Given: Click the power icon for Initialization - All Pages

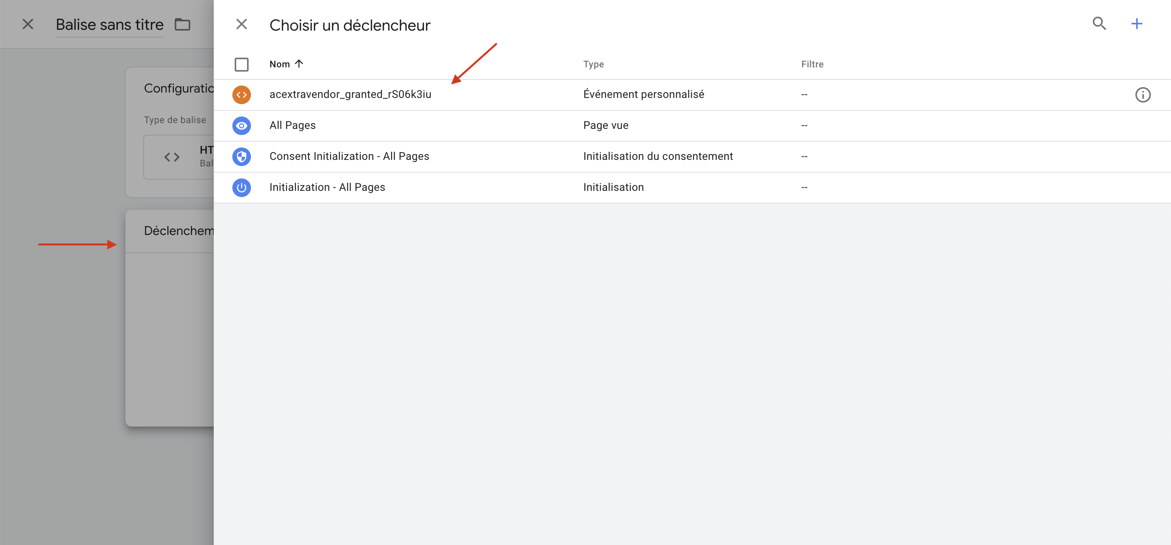Looking at the screenshot, I should coord(241,187).
